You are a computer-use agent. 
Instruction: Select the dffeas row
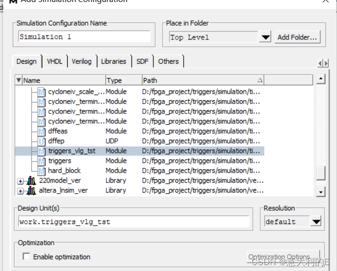click(140, 131)
